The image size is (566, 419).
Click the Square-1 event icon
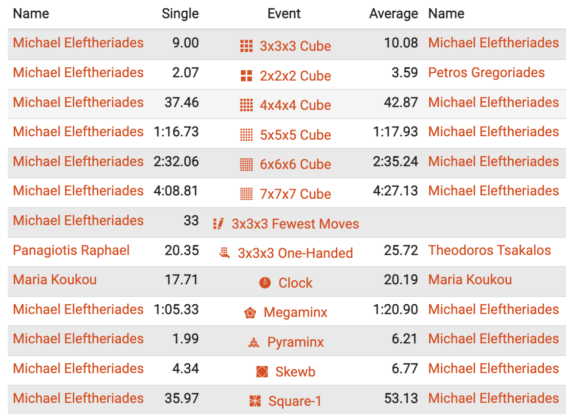tap(255, 401)
